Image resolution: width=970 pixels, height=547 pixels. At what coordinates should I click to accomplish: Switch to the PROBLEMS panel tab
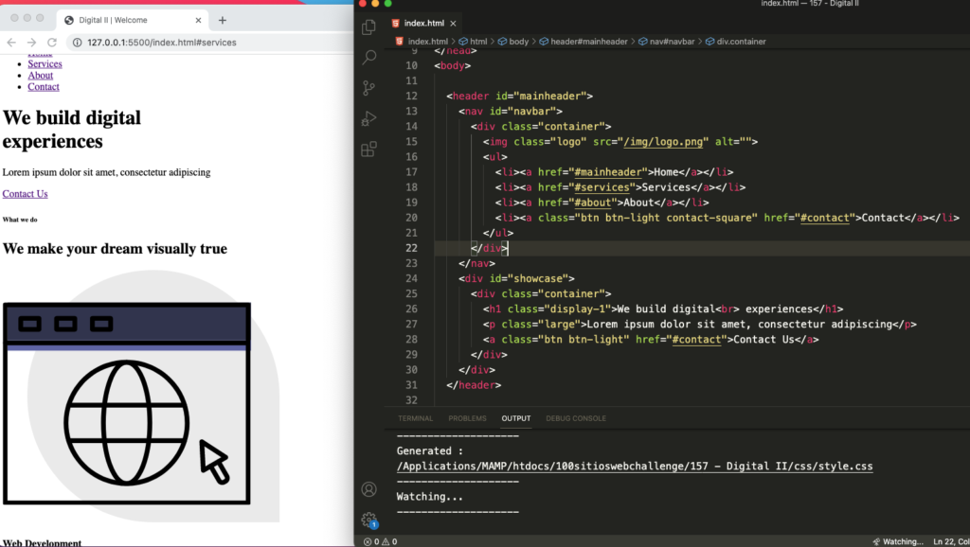pyautogui.click(x=467, y=418)
